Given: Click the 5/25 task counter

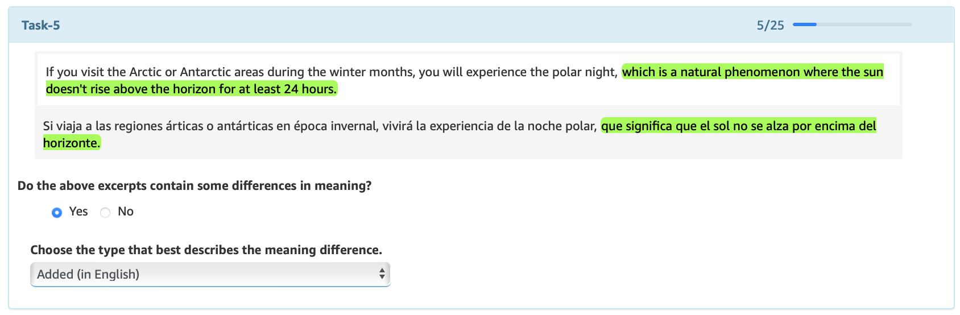Looking at the screenshot, I should 770,25.
